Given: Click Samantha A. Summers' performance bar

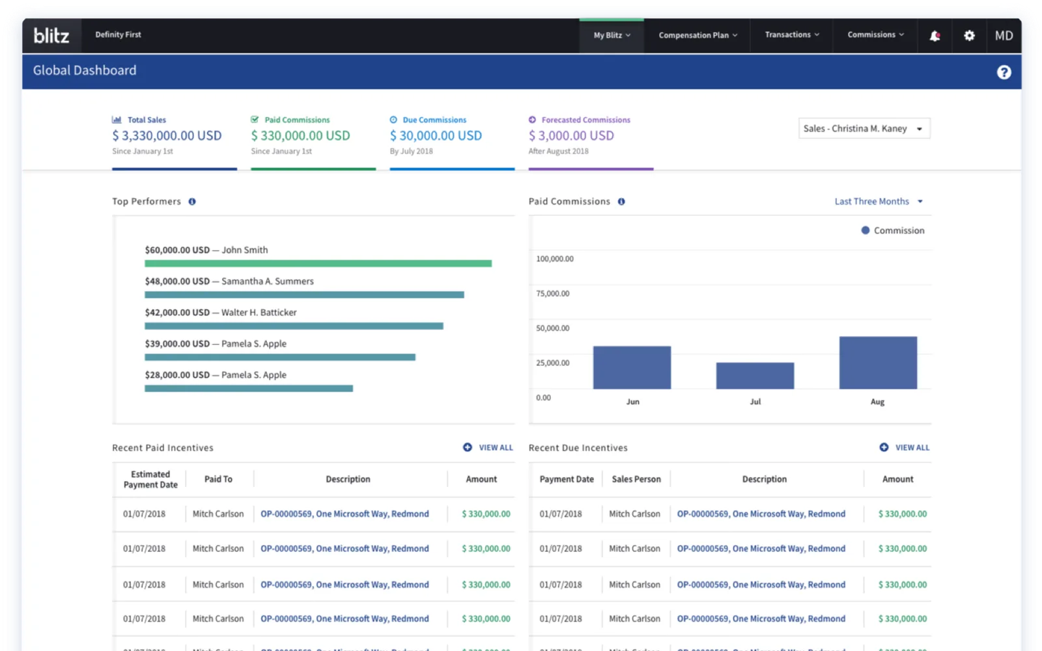Looking at the screenshot, I should 304,295.
